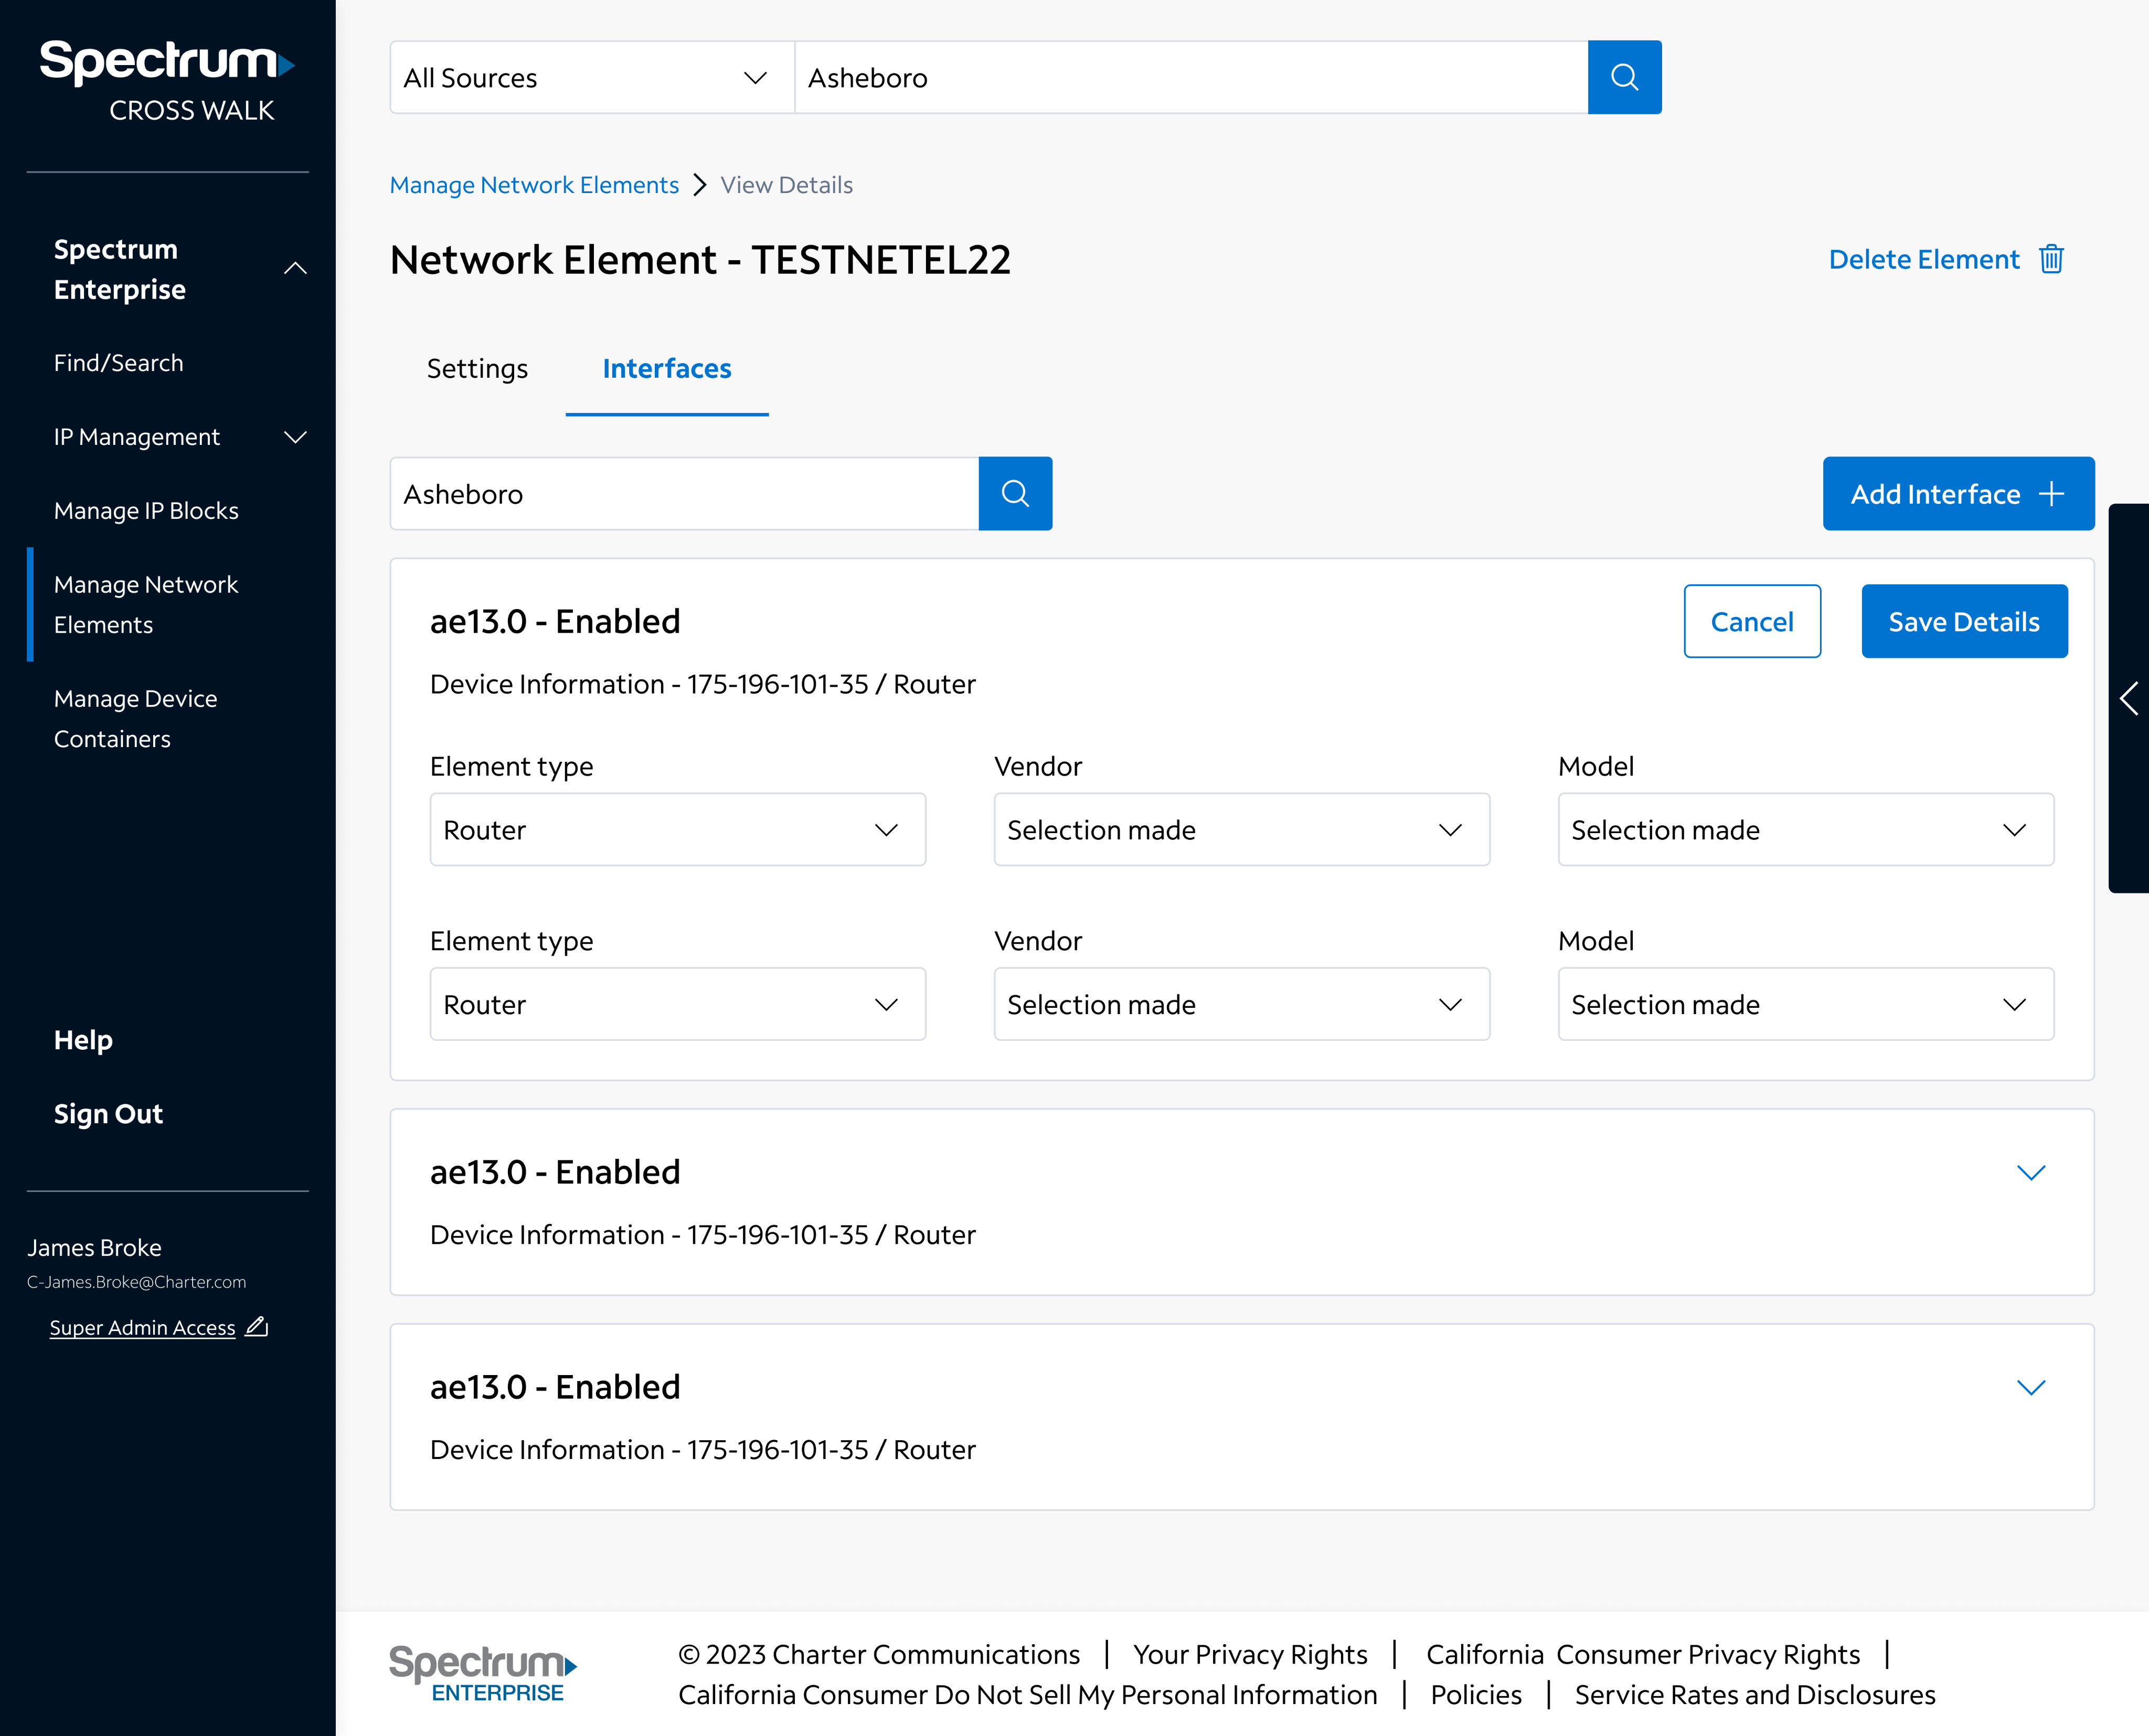
Task: Click the James Broke user name
Action: pos(94,1248)
